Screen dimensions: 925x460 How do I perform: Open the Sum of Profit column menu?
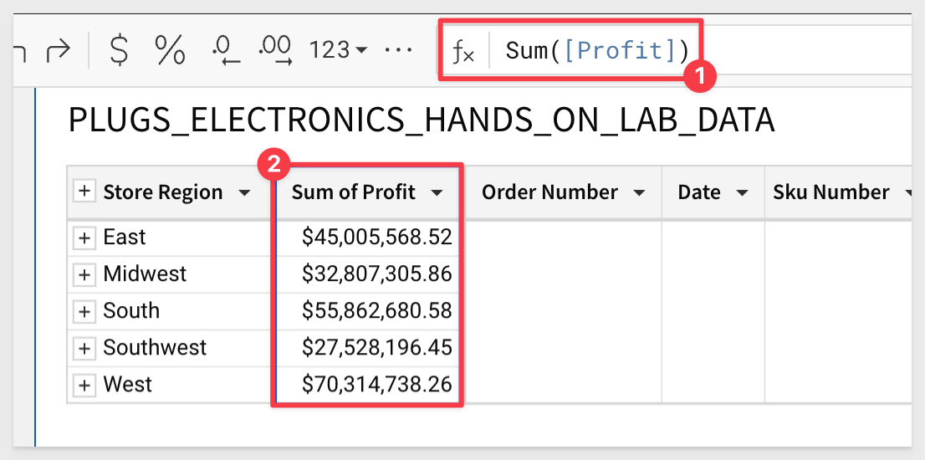coord(437,193)
